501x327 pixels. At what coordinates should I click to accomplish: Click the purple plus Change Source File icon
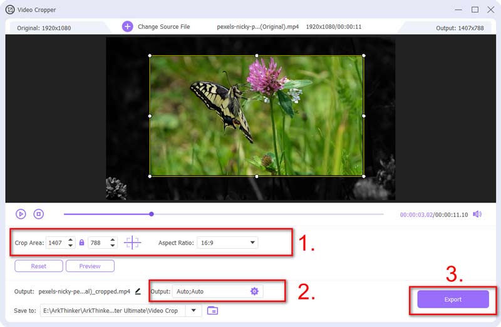click(x=128, y=26)
